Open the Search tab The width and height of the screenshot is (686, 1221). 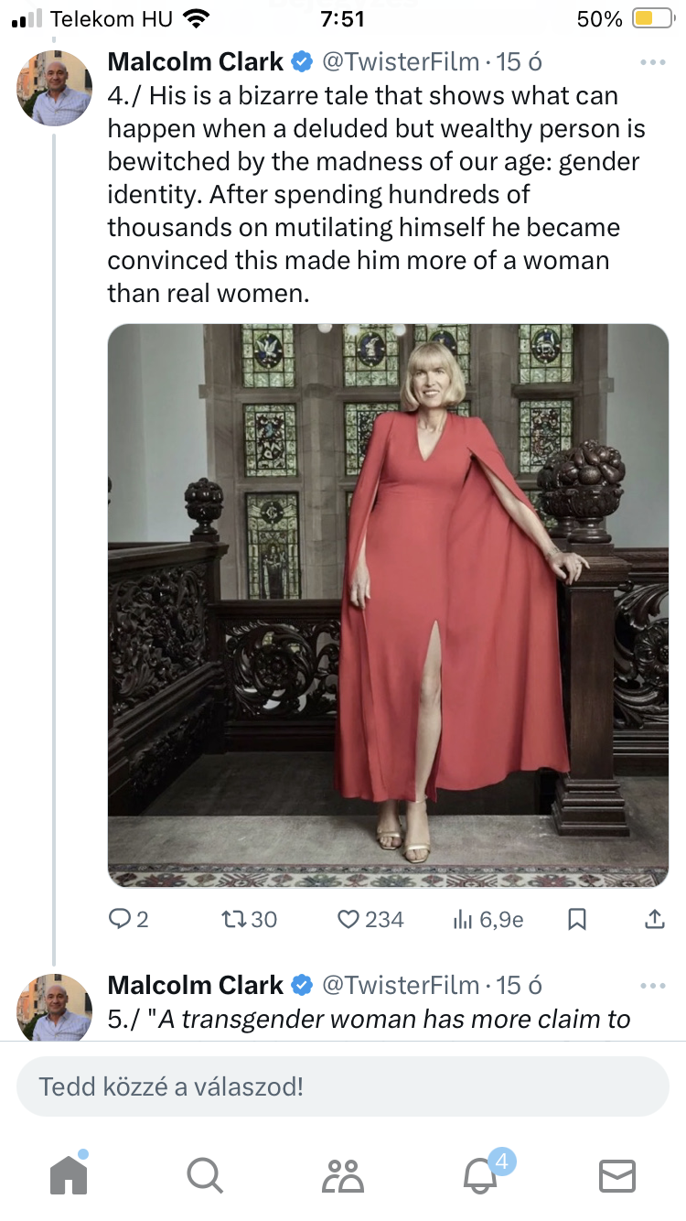[x=204, y=1174]
